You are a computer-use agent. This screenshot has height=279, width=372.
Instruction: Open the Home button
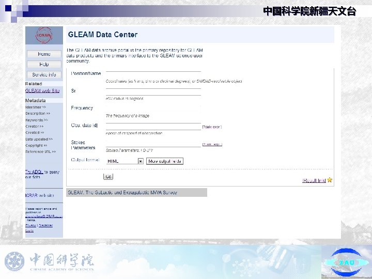[44, 54]
